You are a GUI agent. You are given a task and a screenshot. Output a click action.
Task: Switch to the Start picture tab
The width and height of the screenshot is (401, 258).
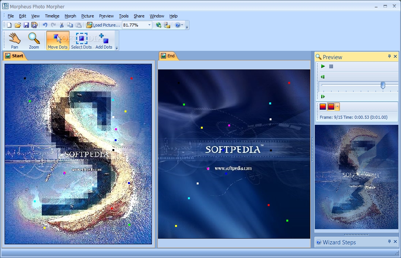(15, 56)
